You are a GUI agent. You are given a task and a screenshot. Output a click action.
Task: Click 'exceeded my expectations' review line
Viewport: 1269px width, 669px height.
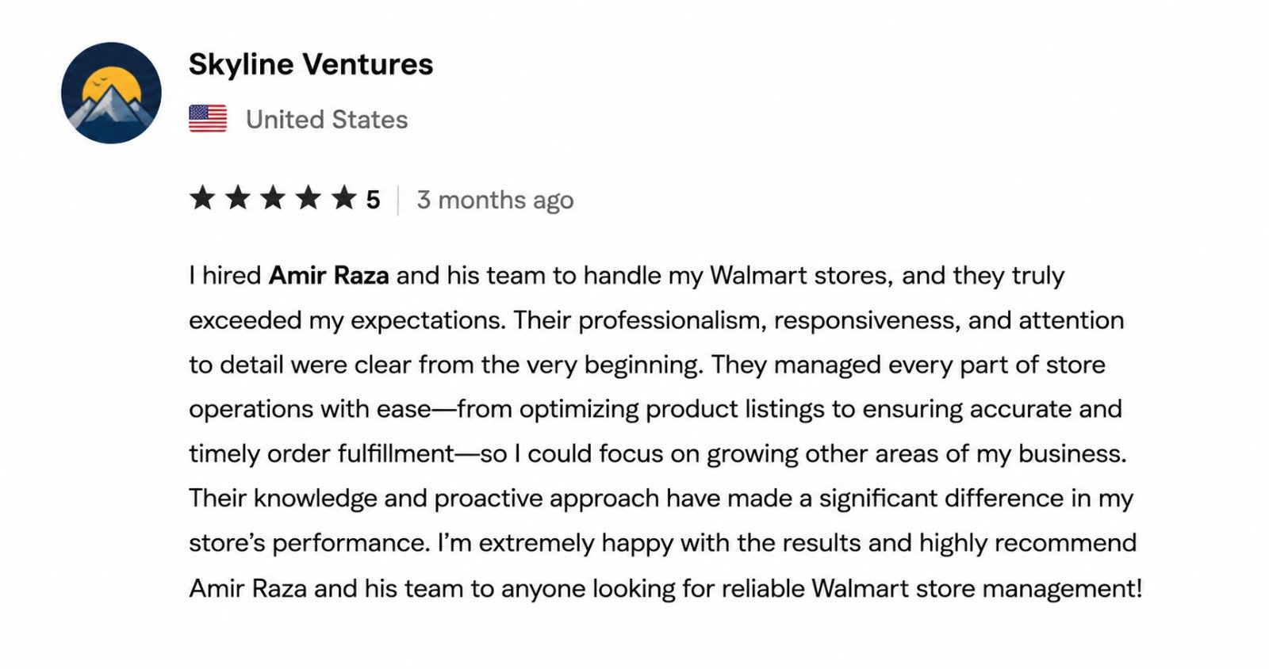(x=657, y=320)
